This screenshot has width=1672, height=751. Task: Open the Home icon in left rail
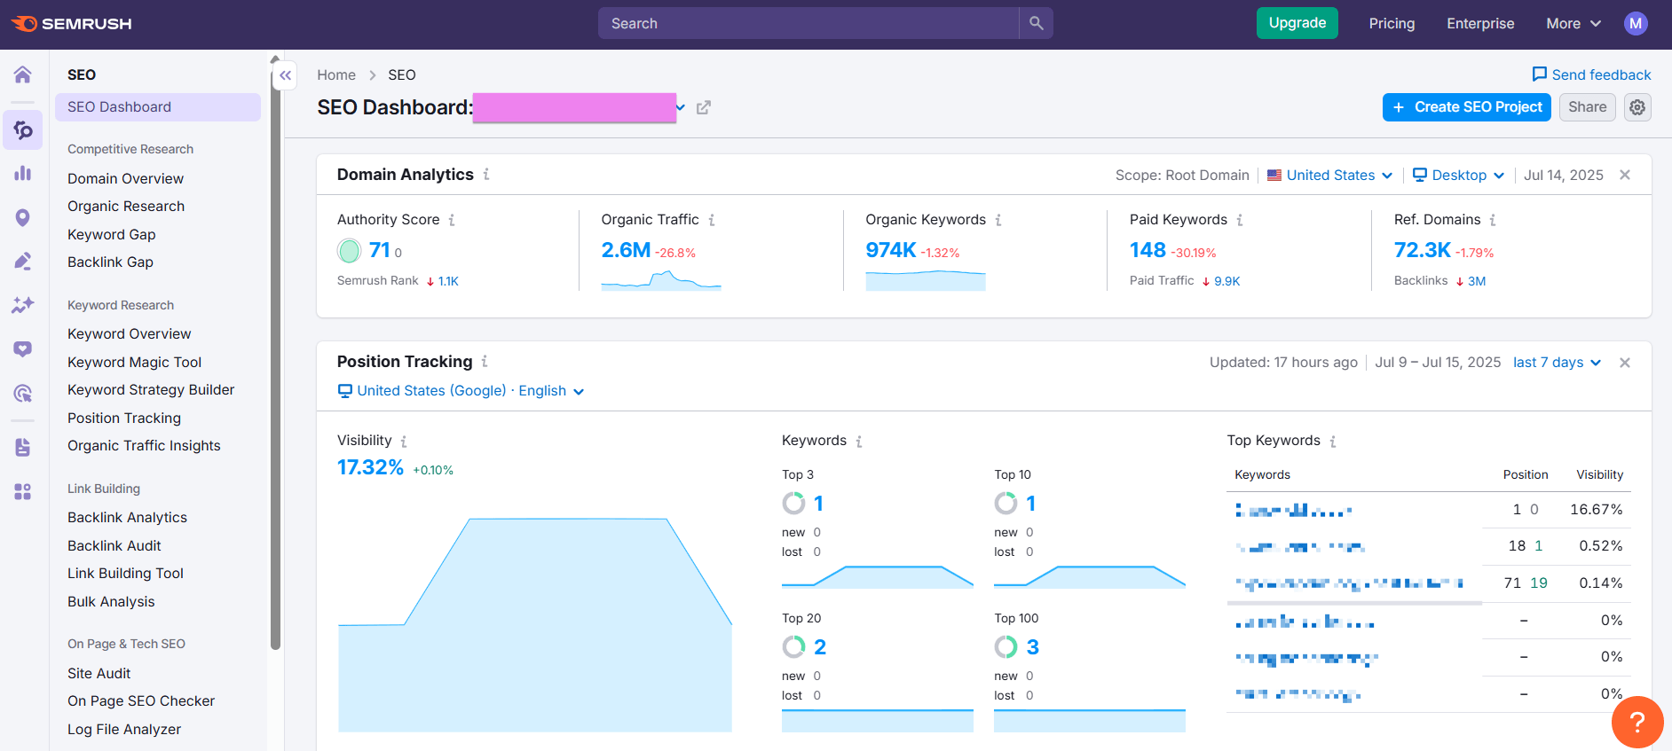coord(23,74)
